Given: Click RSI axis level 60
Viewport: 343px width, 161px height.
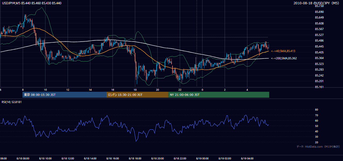Looking at the screenshot, I should 316,120.
